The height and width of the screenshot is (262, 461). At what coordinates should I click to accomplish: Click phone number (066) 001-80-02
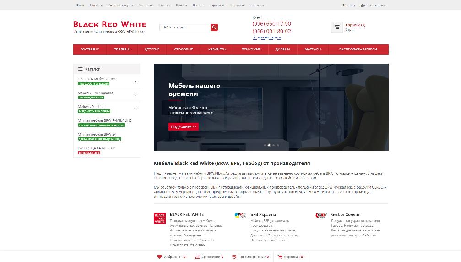click(x=271, y=31)
